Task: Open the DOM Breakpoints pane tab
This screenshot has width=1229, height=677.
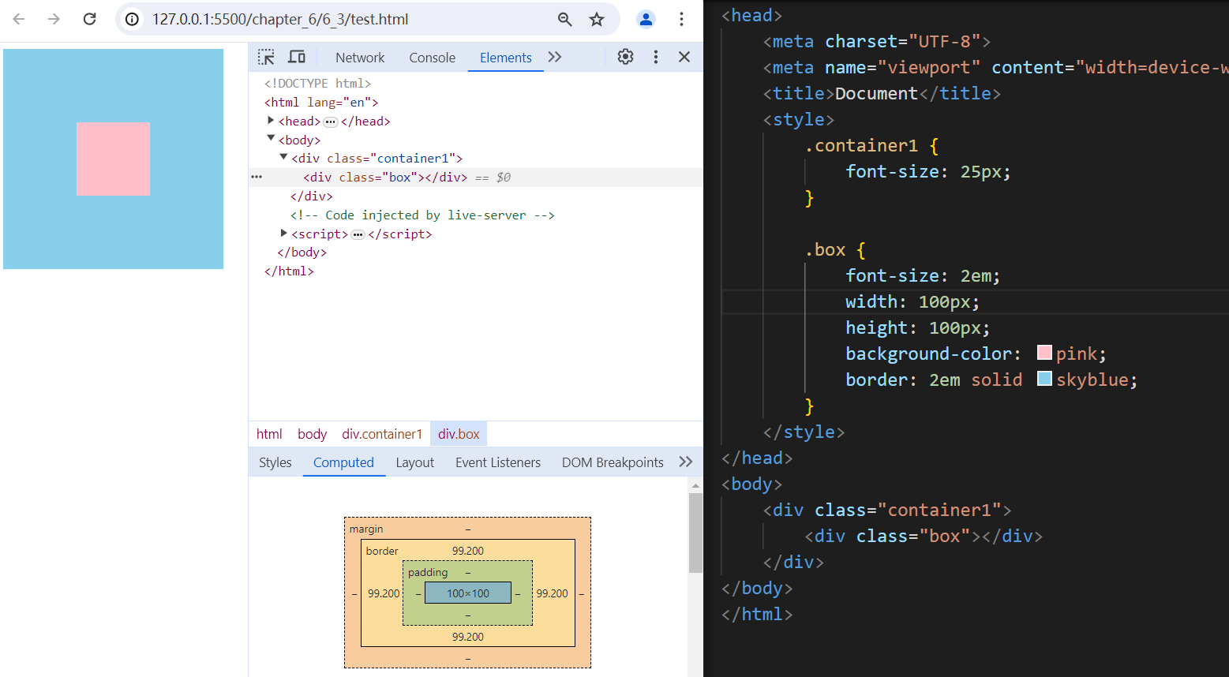Action: [x=613, y=462]
